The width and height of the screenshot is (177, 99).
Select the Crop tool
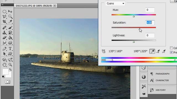4,21
